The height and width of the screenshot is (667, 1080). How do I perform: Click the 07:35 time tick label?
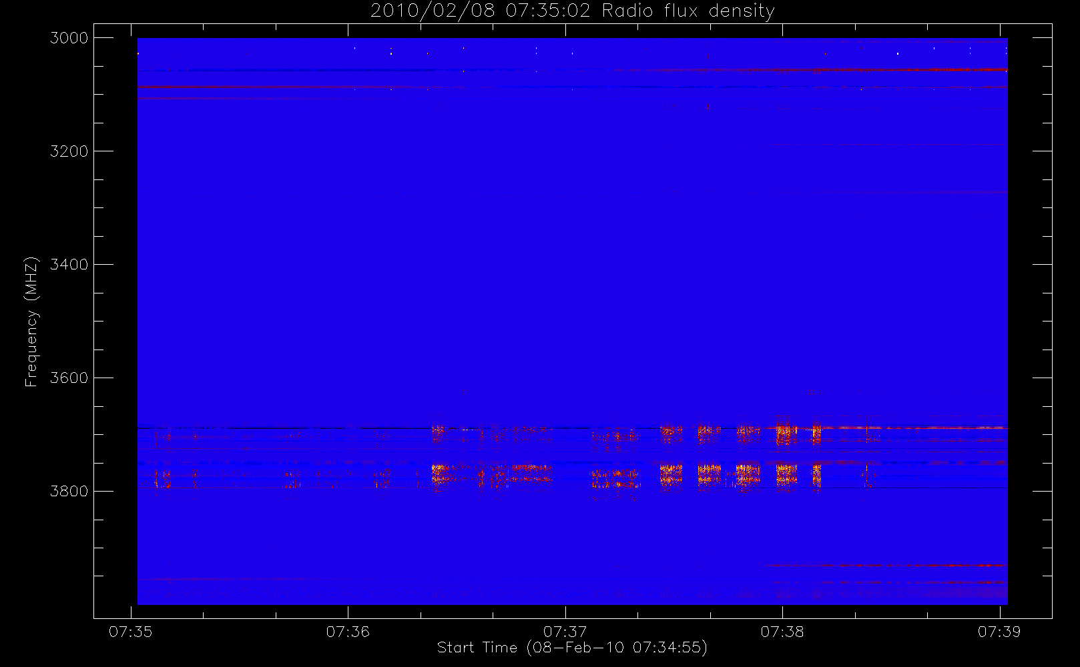[x=131, y=632]
